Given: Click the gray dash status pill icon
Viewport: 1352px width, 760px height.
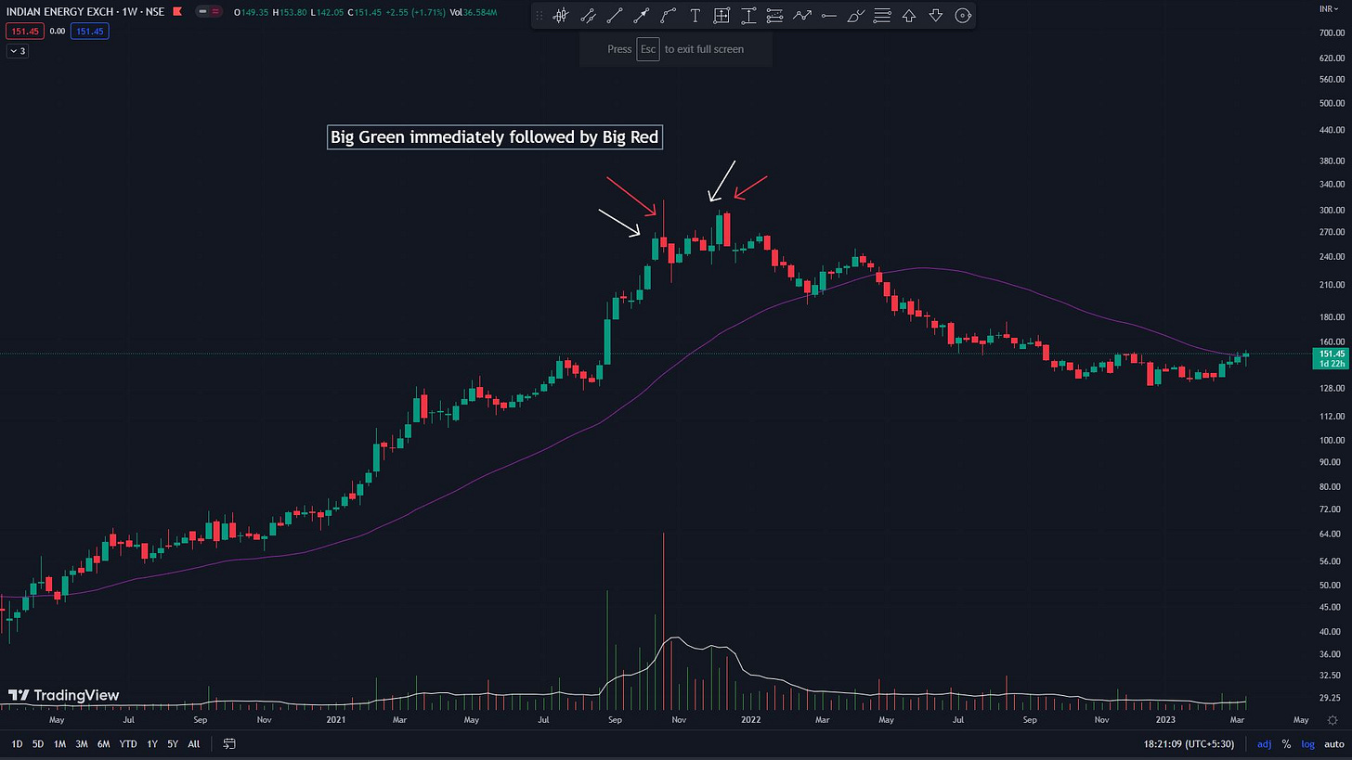Looking at the screenshot, I should point(202,11).
